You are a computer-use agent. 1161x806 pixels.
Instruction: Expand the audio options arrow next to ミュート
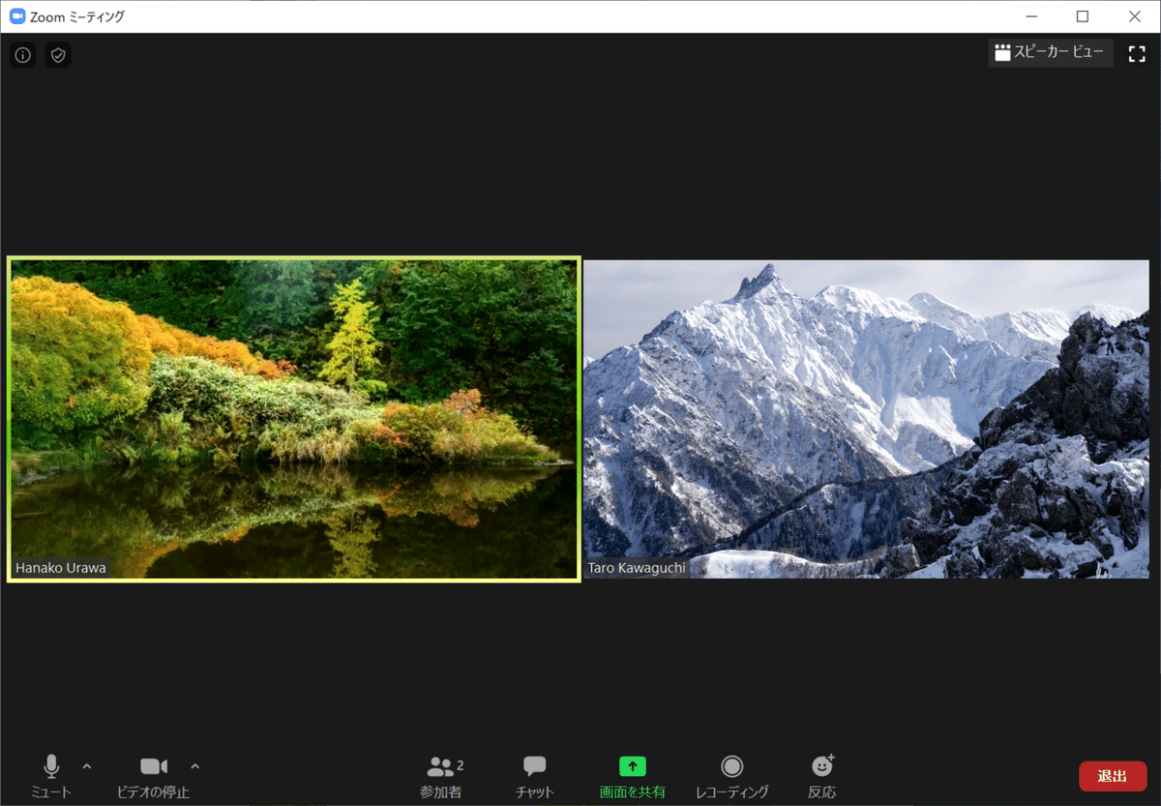[87, 766]
